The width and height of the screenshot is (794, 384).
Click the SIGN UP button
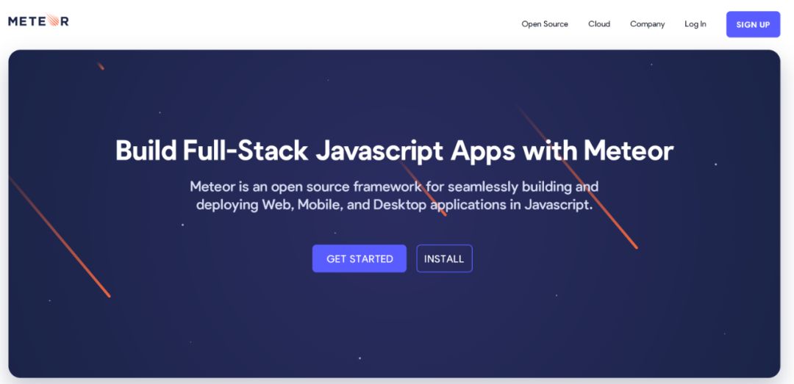(x=753, y=24)
